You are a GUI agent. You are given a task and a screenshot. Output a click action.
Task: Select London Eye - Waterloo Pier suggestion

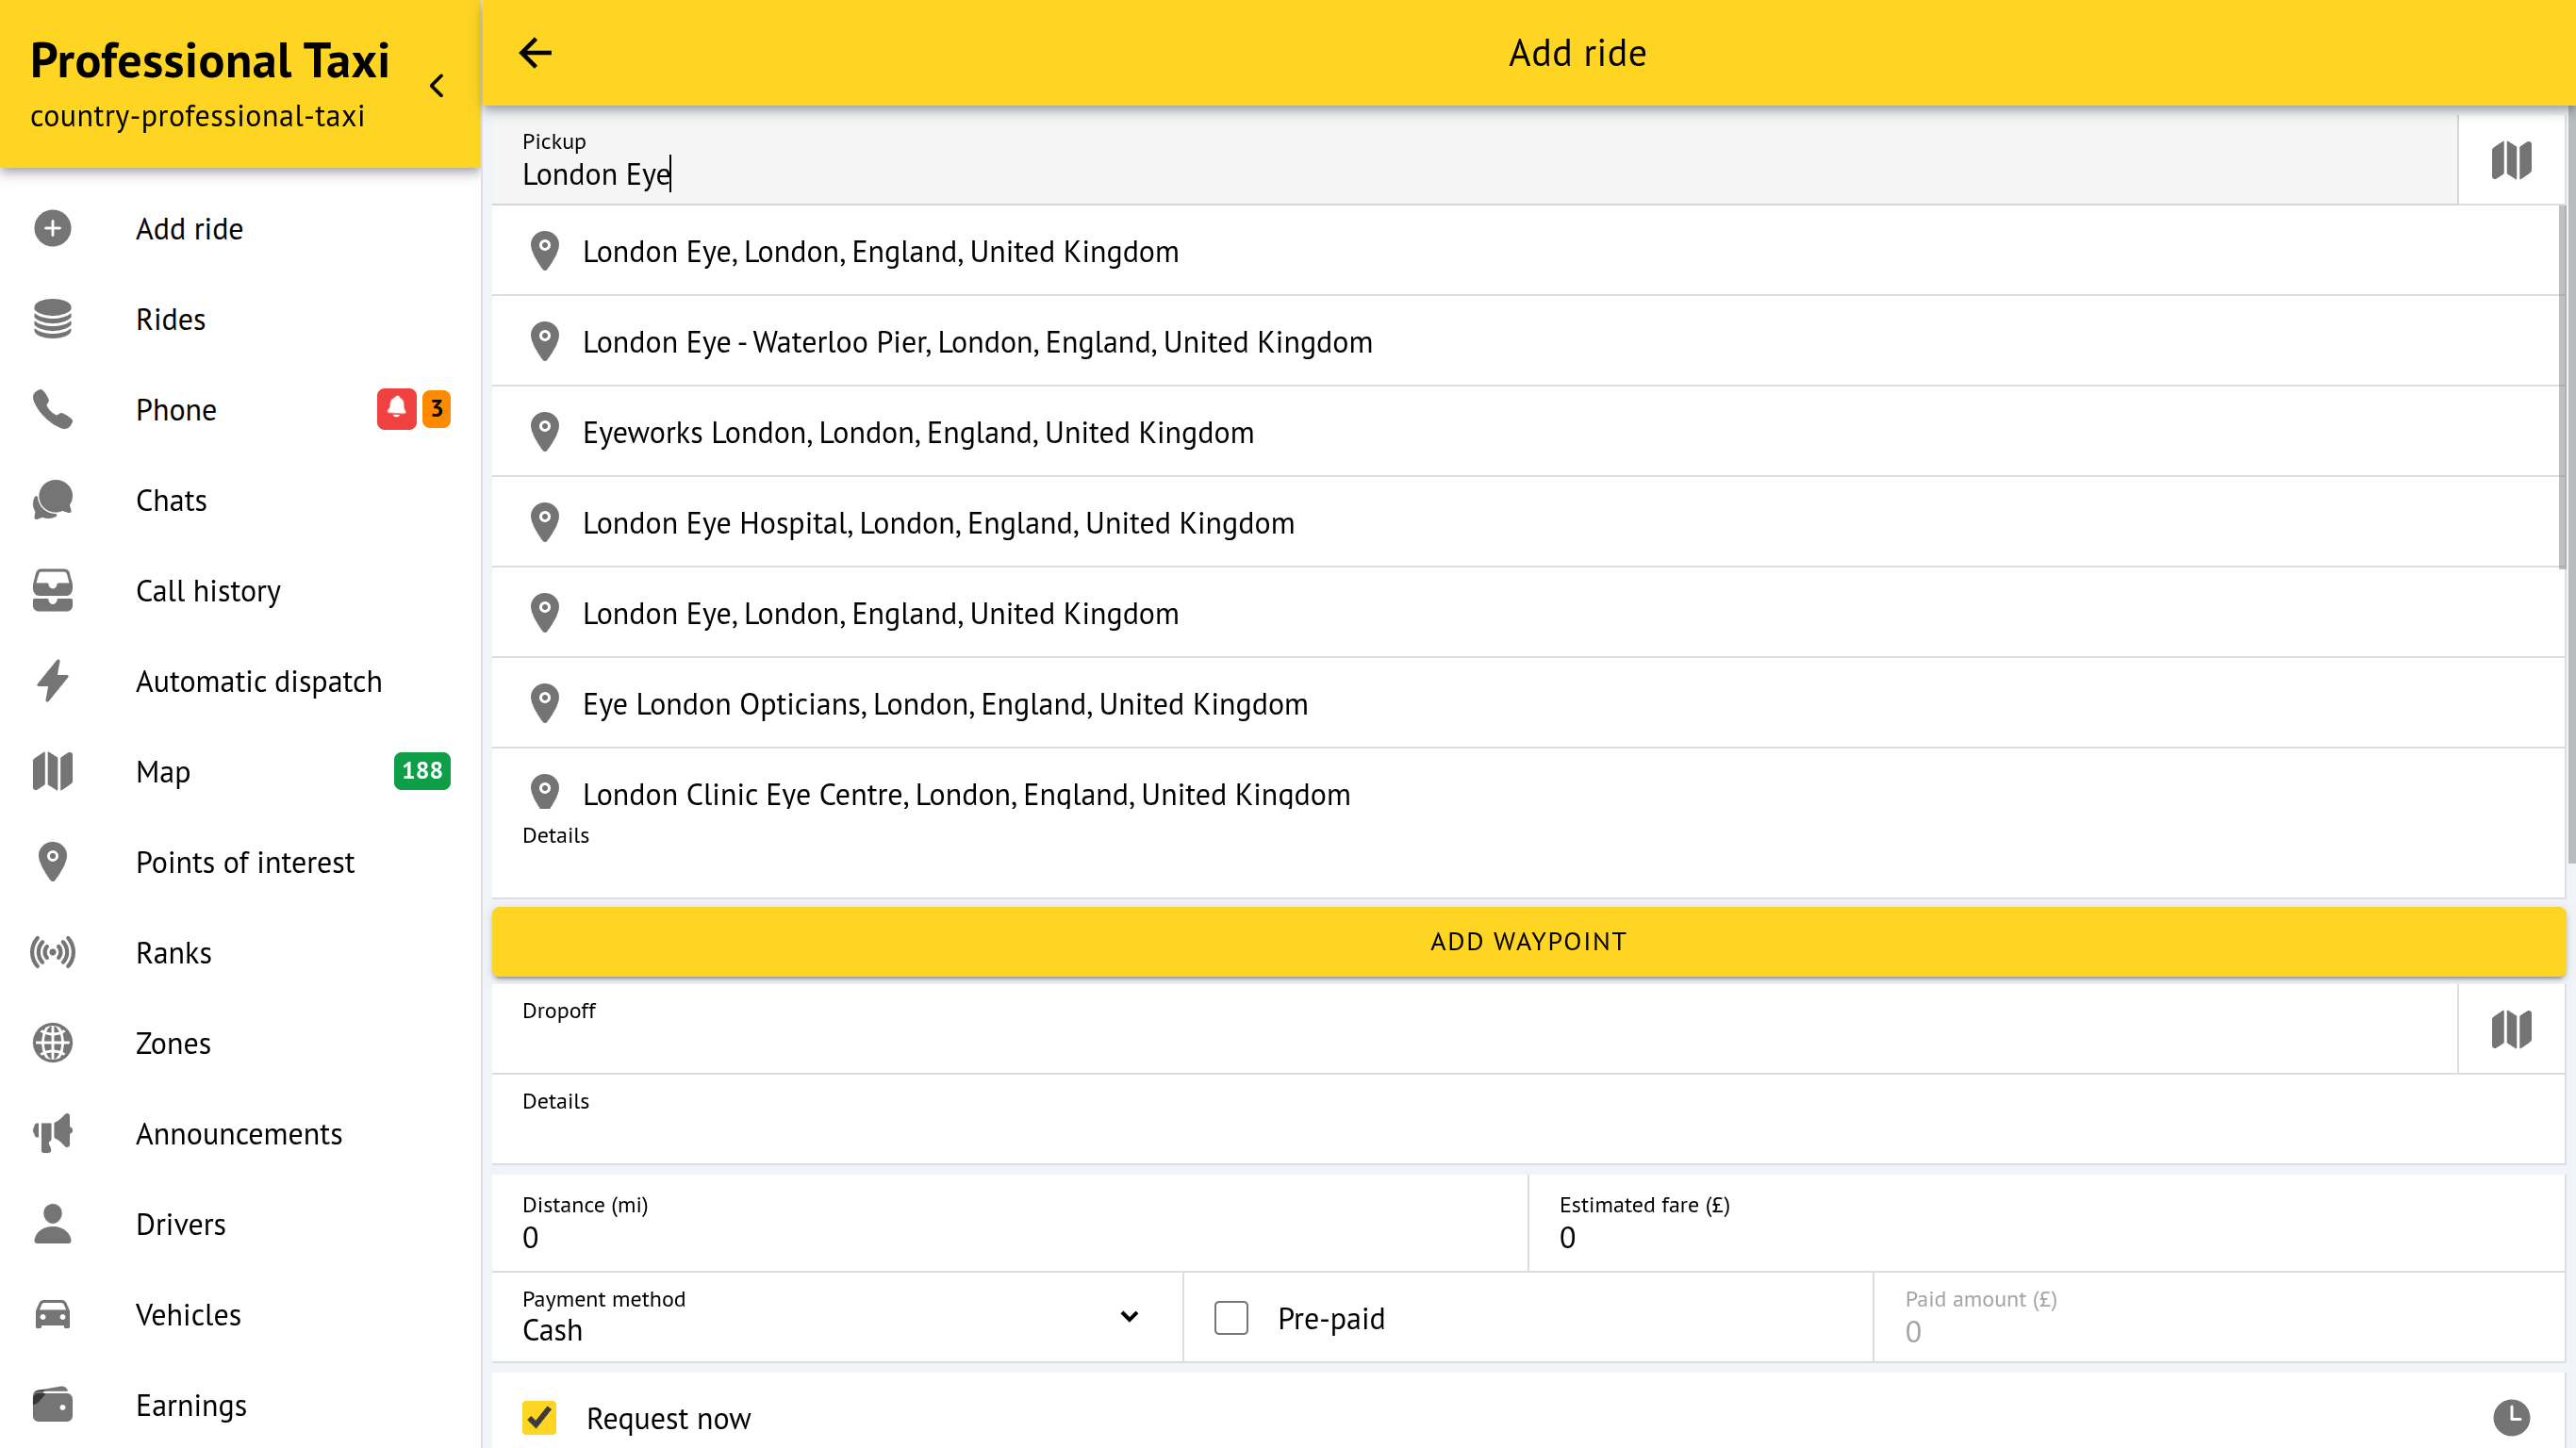(x=977, y=342)
